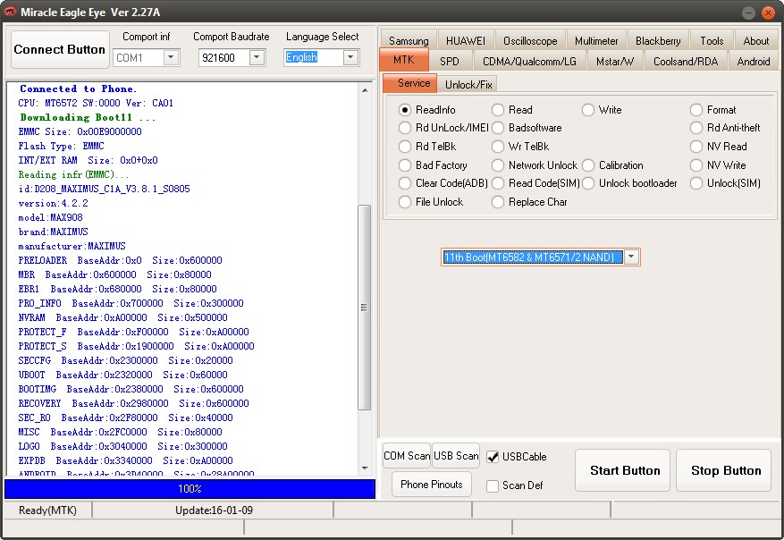Click the log scrollbar up arrow
The width and height of the screenshot is (784, 540).
pos(365,90)
